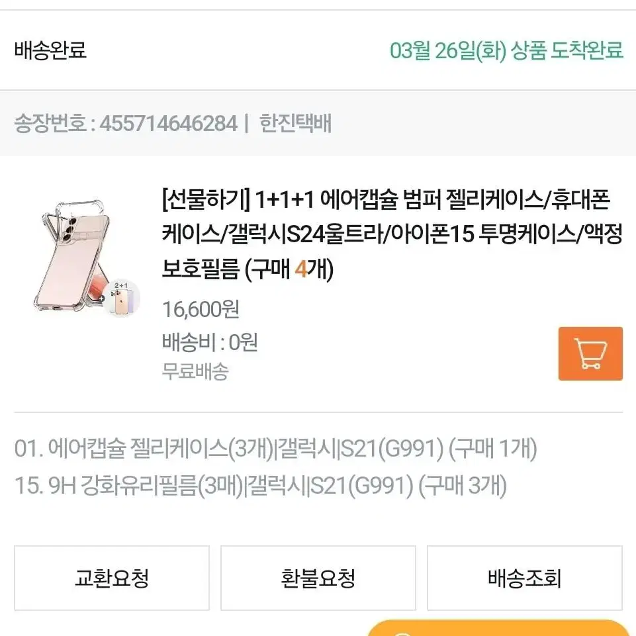Open the 한진택배 courier link
The height and width of the screenshot is (636, 636).
coord(295,123)
